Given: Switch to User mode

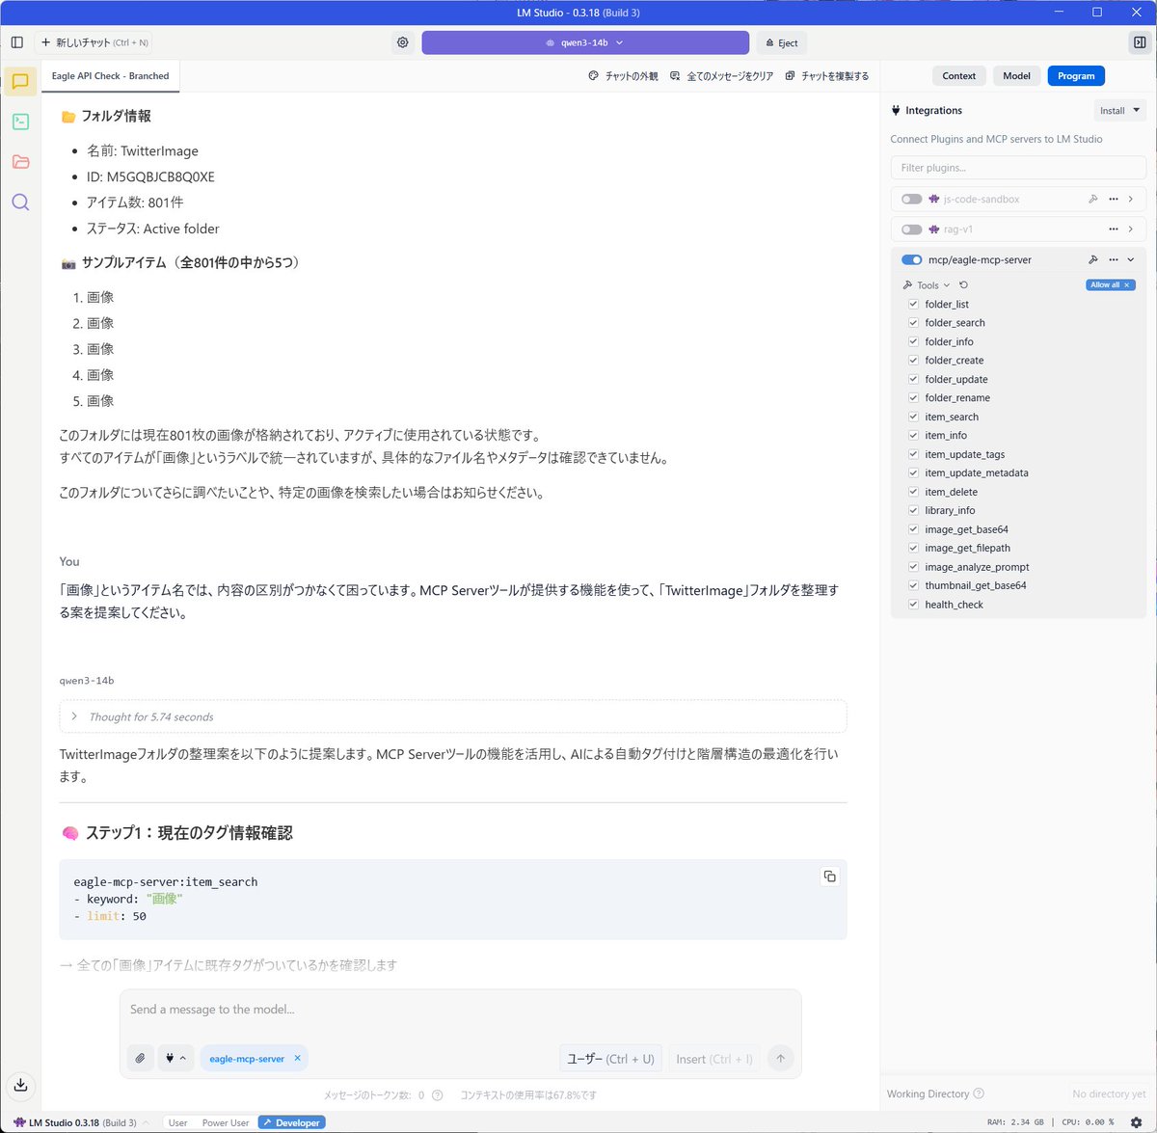Looking at the screenshot, I should click(178, 1122).
